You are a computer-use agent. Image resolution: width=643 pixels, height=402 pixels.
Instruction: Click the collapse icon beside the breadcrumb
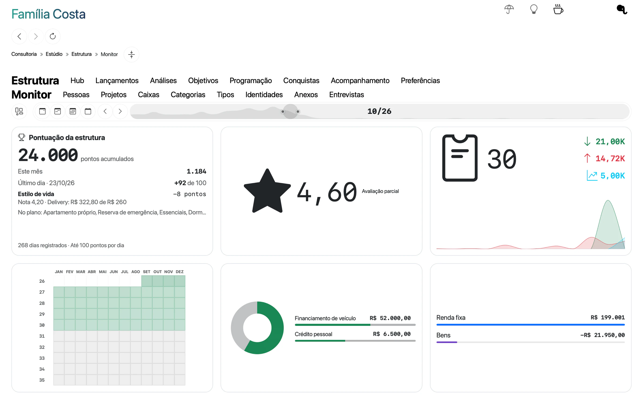(131, 54)
